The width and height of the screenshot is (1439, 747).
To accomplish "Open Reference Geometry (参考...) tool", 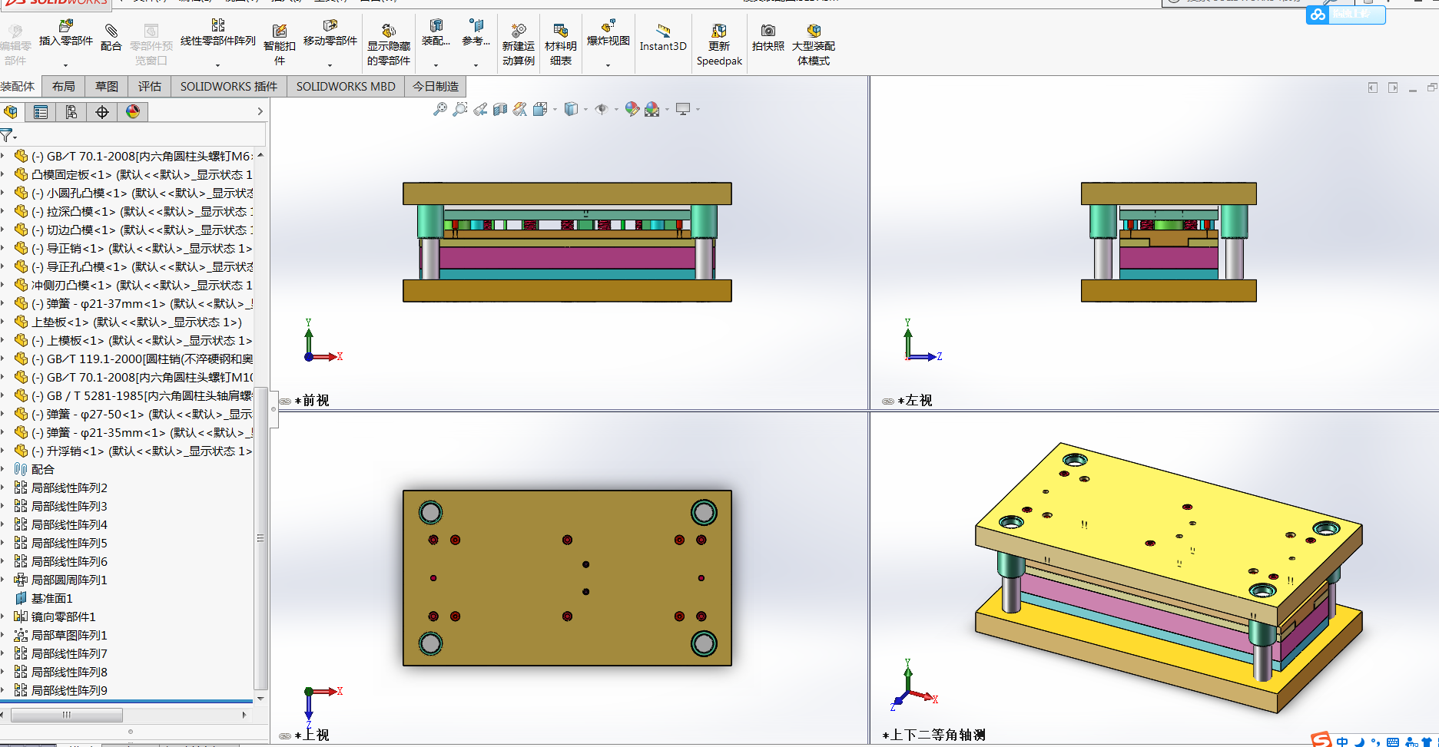I will coord(476,34).
